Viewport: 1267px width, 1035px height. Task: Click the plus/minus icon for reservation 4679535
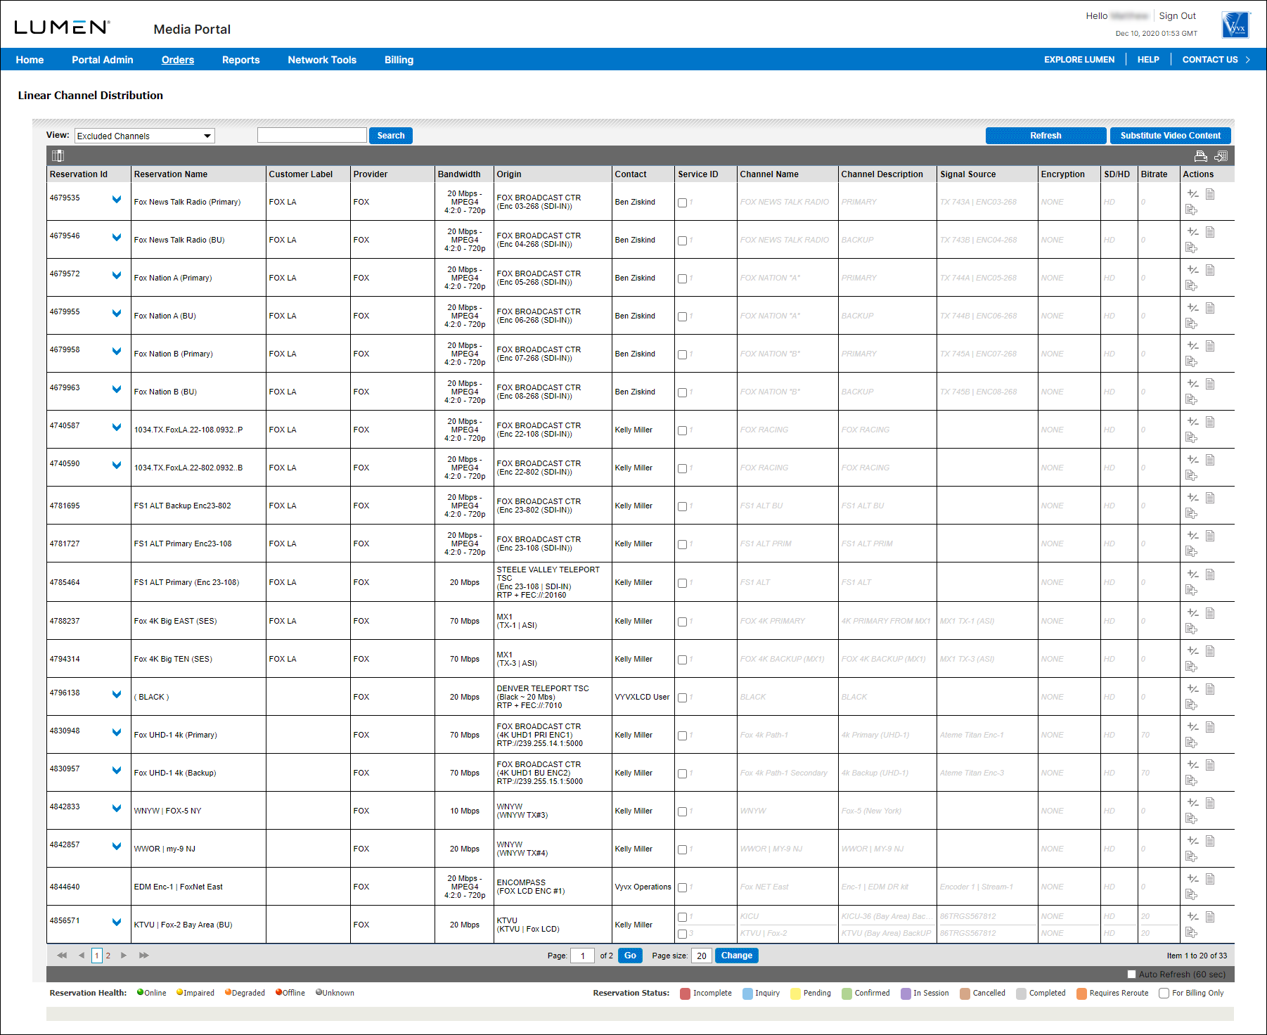(x=1192, y=194)
